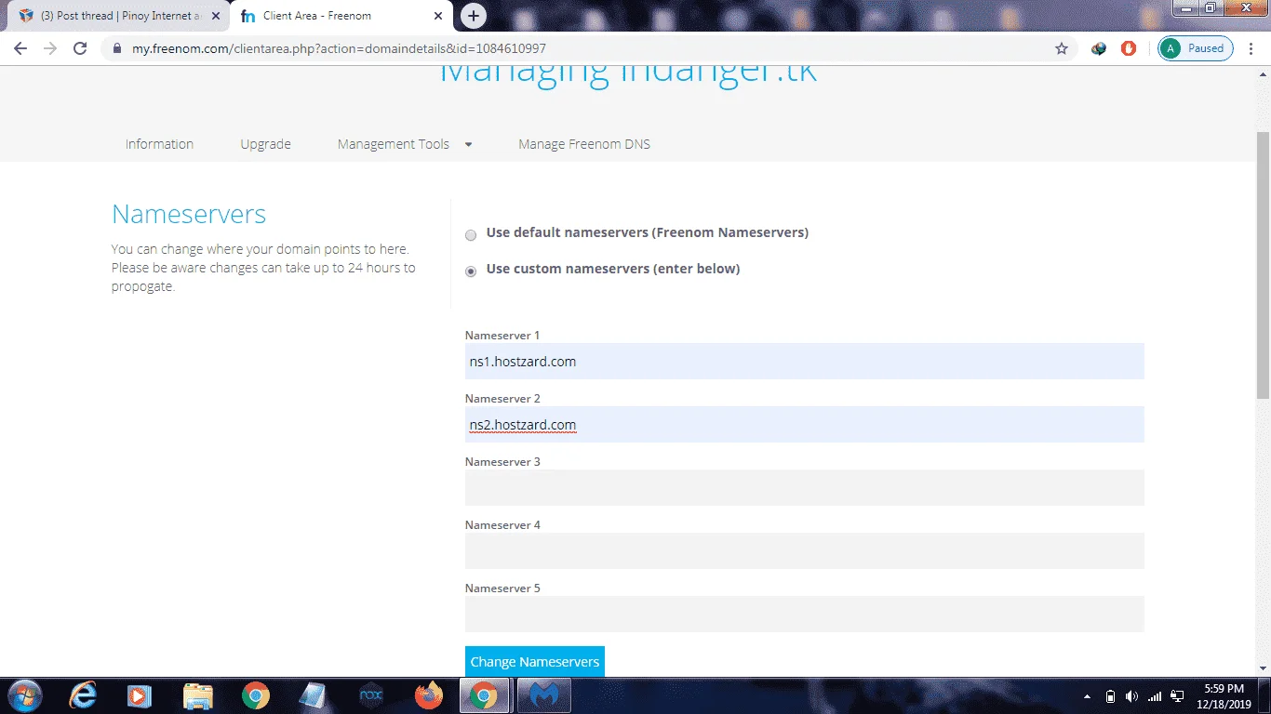Click the empty Nameserver 5 field
The height and width of the screenshot is (714, 1271).
(x=804, y=614)
